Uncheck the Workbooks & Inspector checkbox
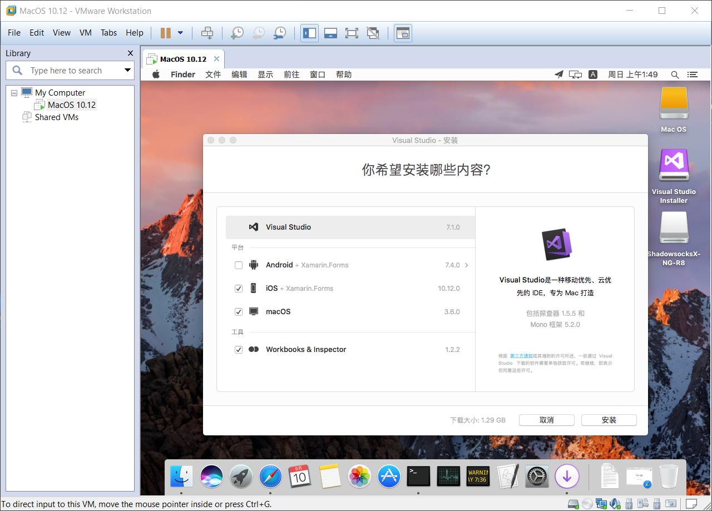The width and height of the screenshot is (712, 511). click(239, 350)
